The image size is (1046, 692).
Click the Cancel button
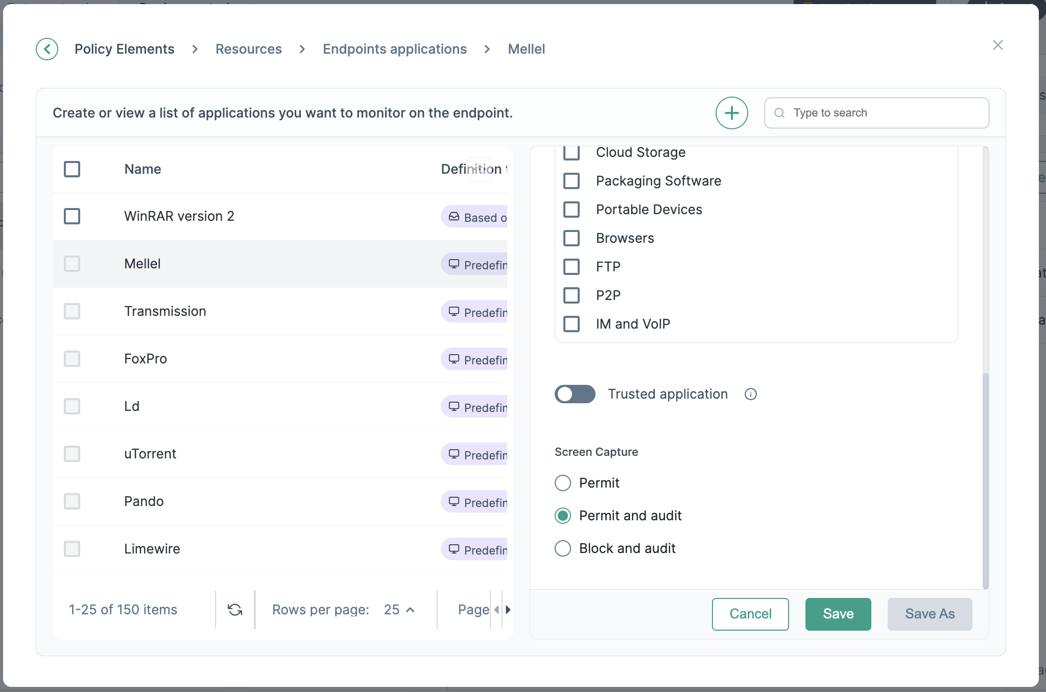point(750,614)
